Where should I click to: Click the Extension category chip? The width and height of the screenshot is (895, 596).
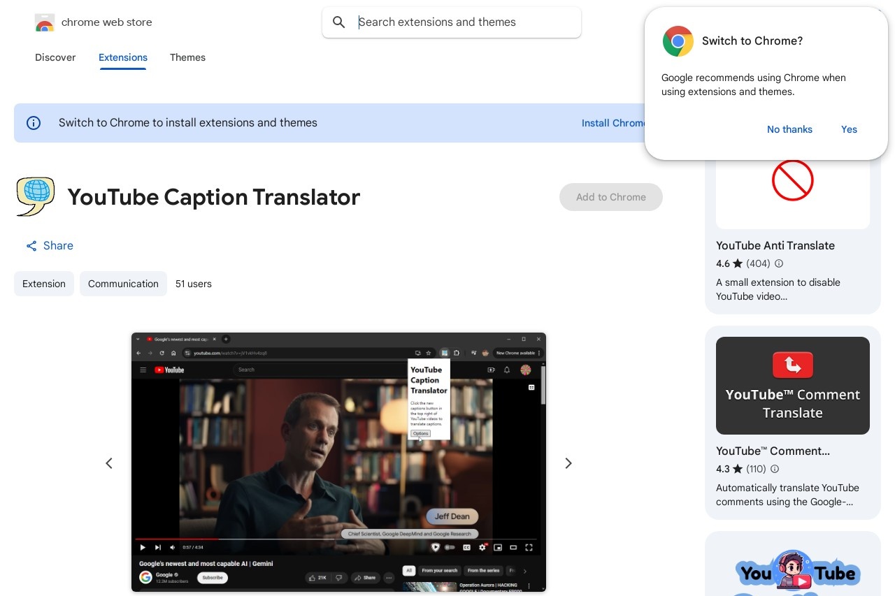coord(44,284)
